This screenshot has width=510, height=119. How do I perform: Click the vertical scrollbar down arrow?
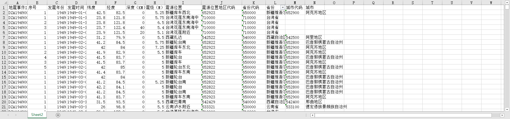pyautogui.click(x=508, y=109)
